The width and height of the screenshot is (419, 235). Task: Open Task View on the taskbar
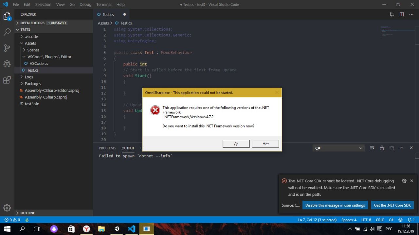point(37,229)
